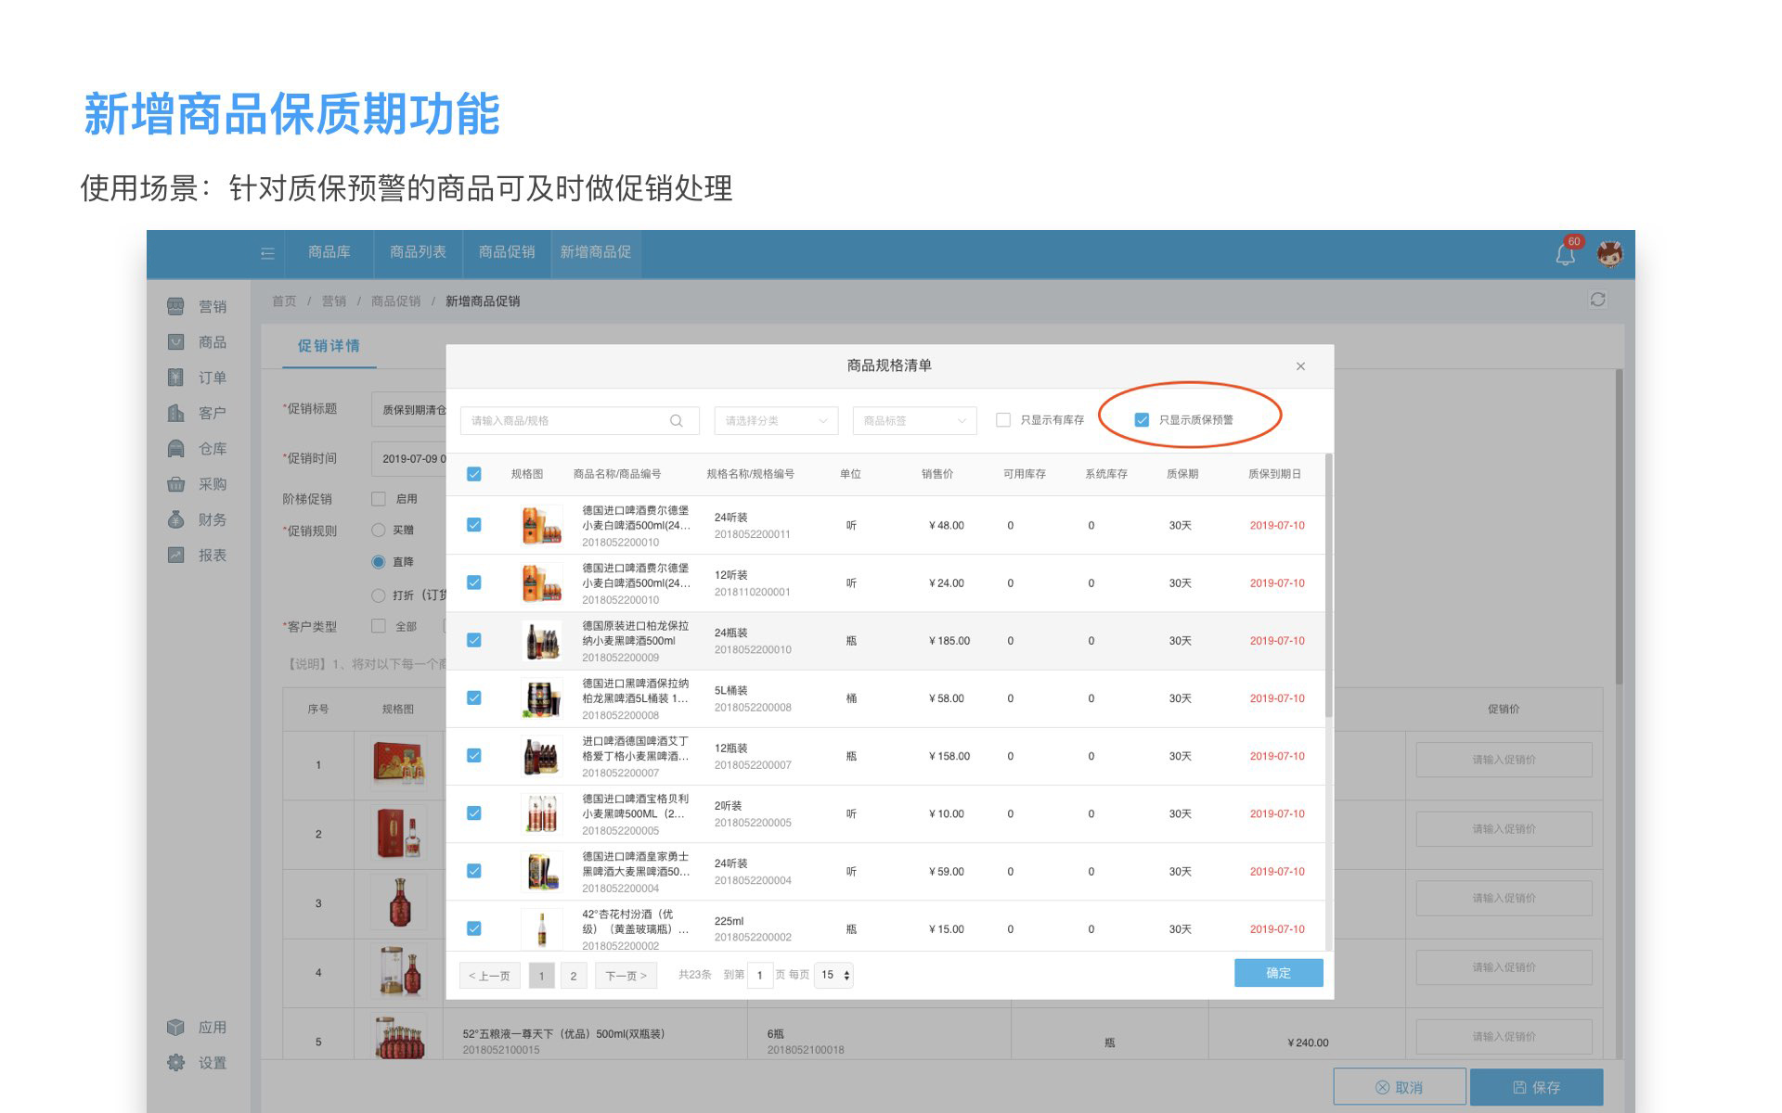Click the search magnifier in the product input
The width and height of the screenshot is (1782, 1113).
point(677,421)
